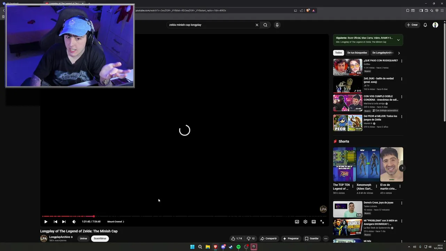Play the Zelda longplay video
This screenshot has height=251, width=446.
pos(46,222)
